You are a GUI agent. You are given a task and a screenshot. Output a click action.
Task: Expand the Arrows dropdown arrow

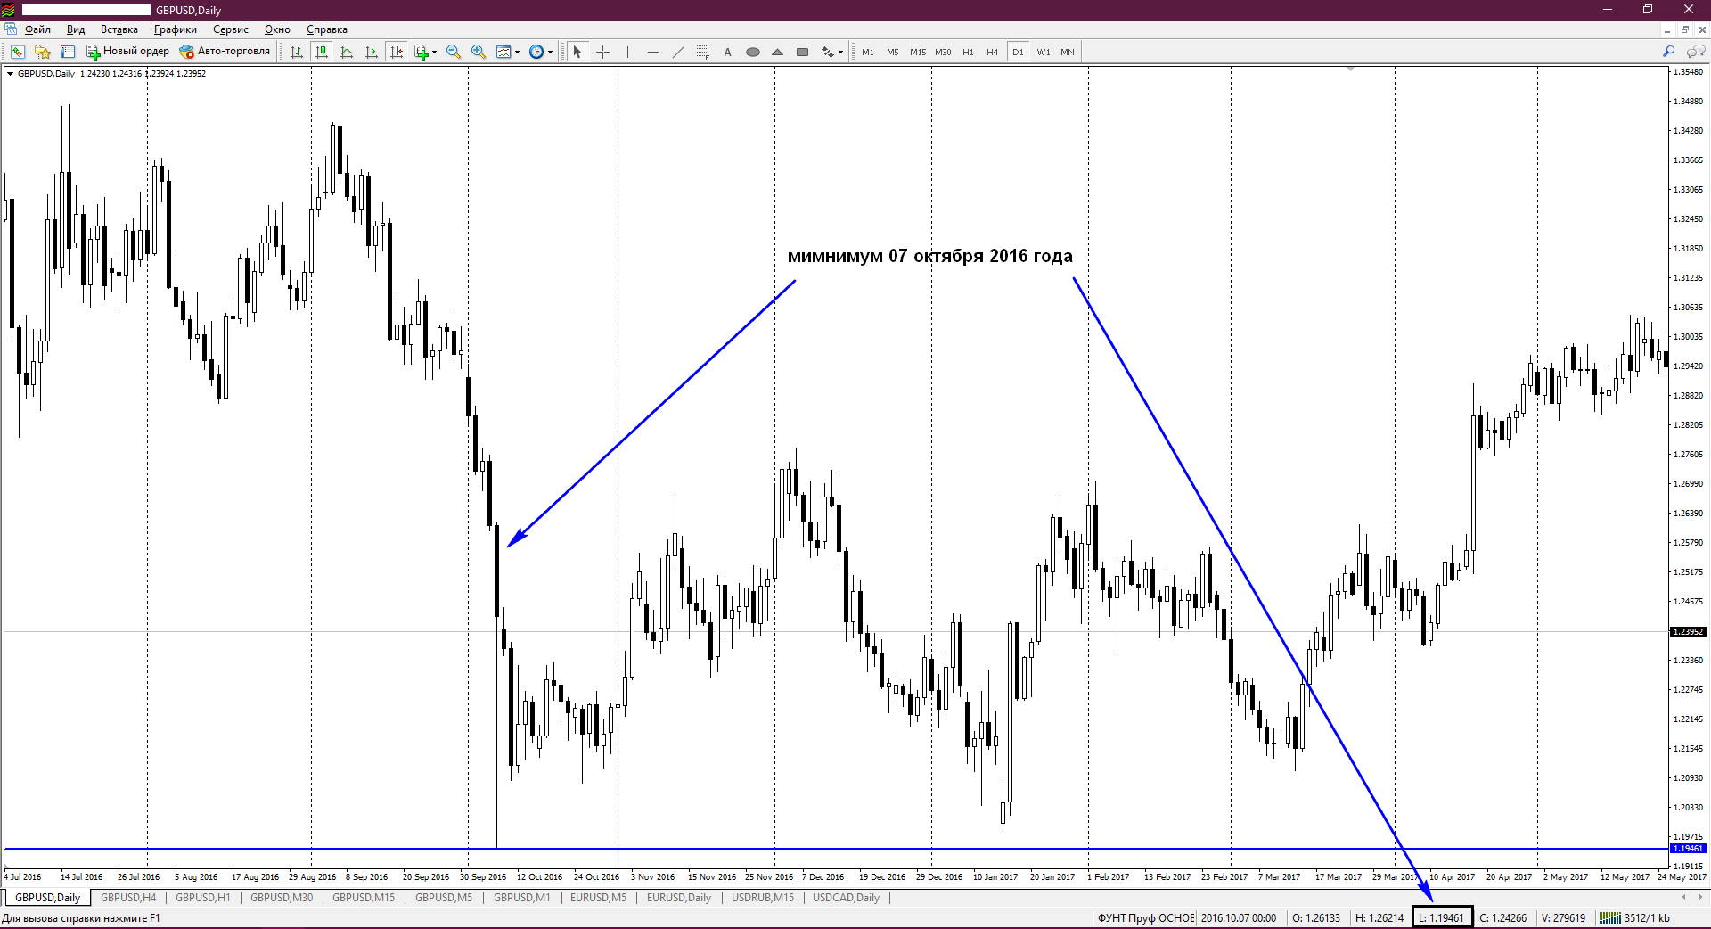(840, 52)
